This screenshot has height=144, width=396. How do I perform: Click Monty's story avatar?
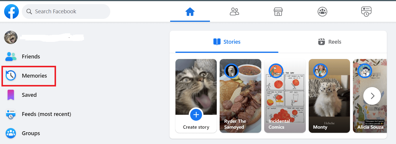[320, 71]
